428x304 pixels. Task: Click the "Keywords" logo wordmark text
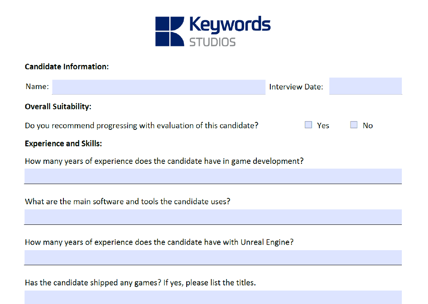[230, 25]
